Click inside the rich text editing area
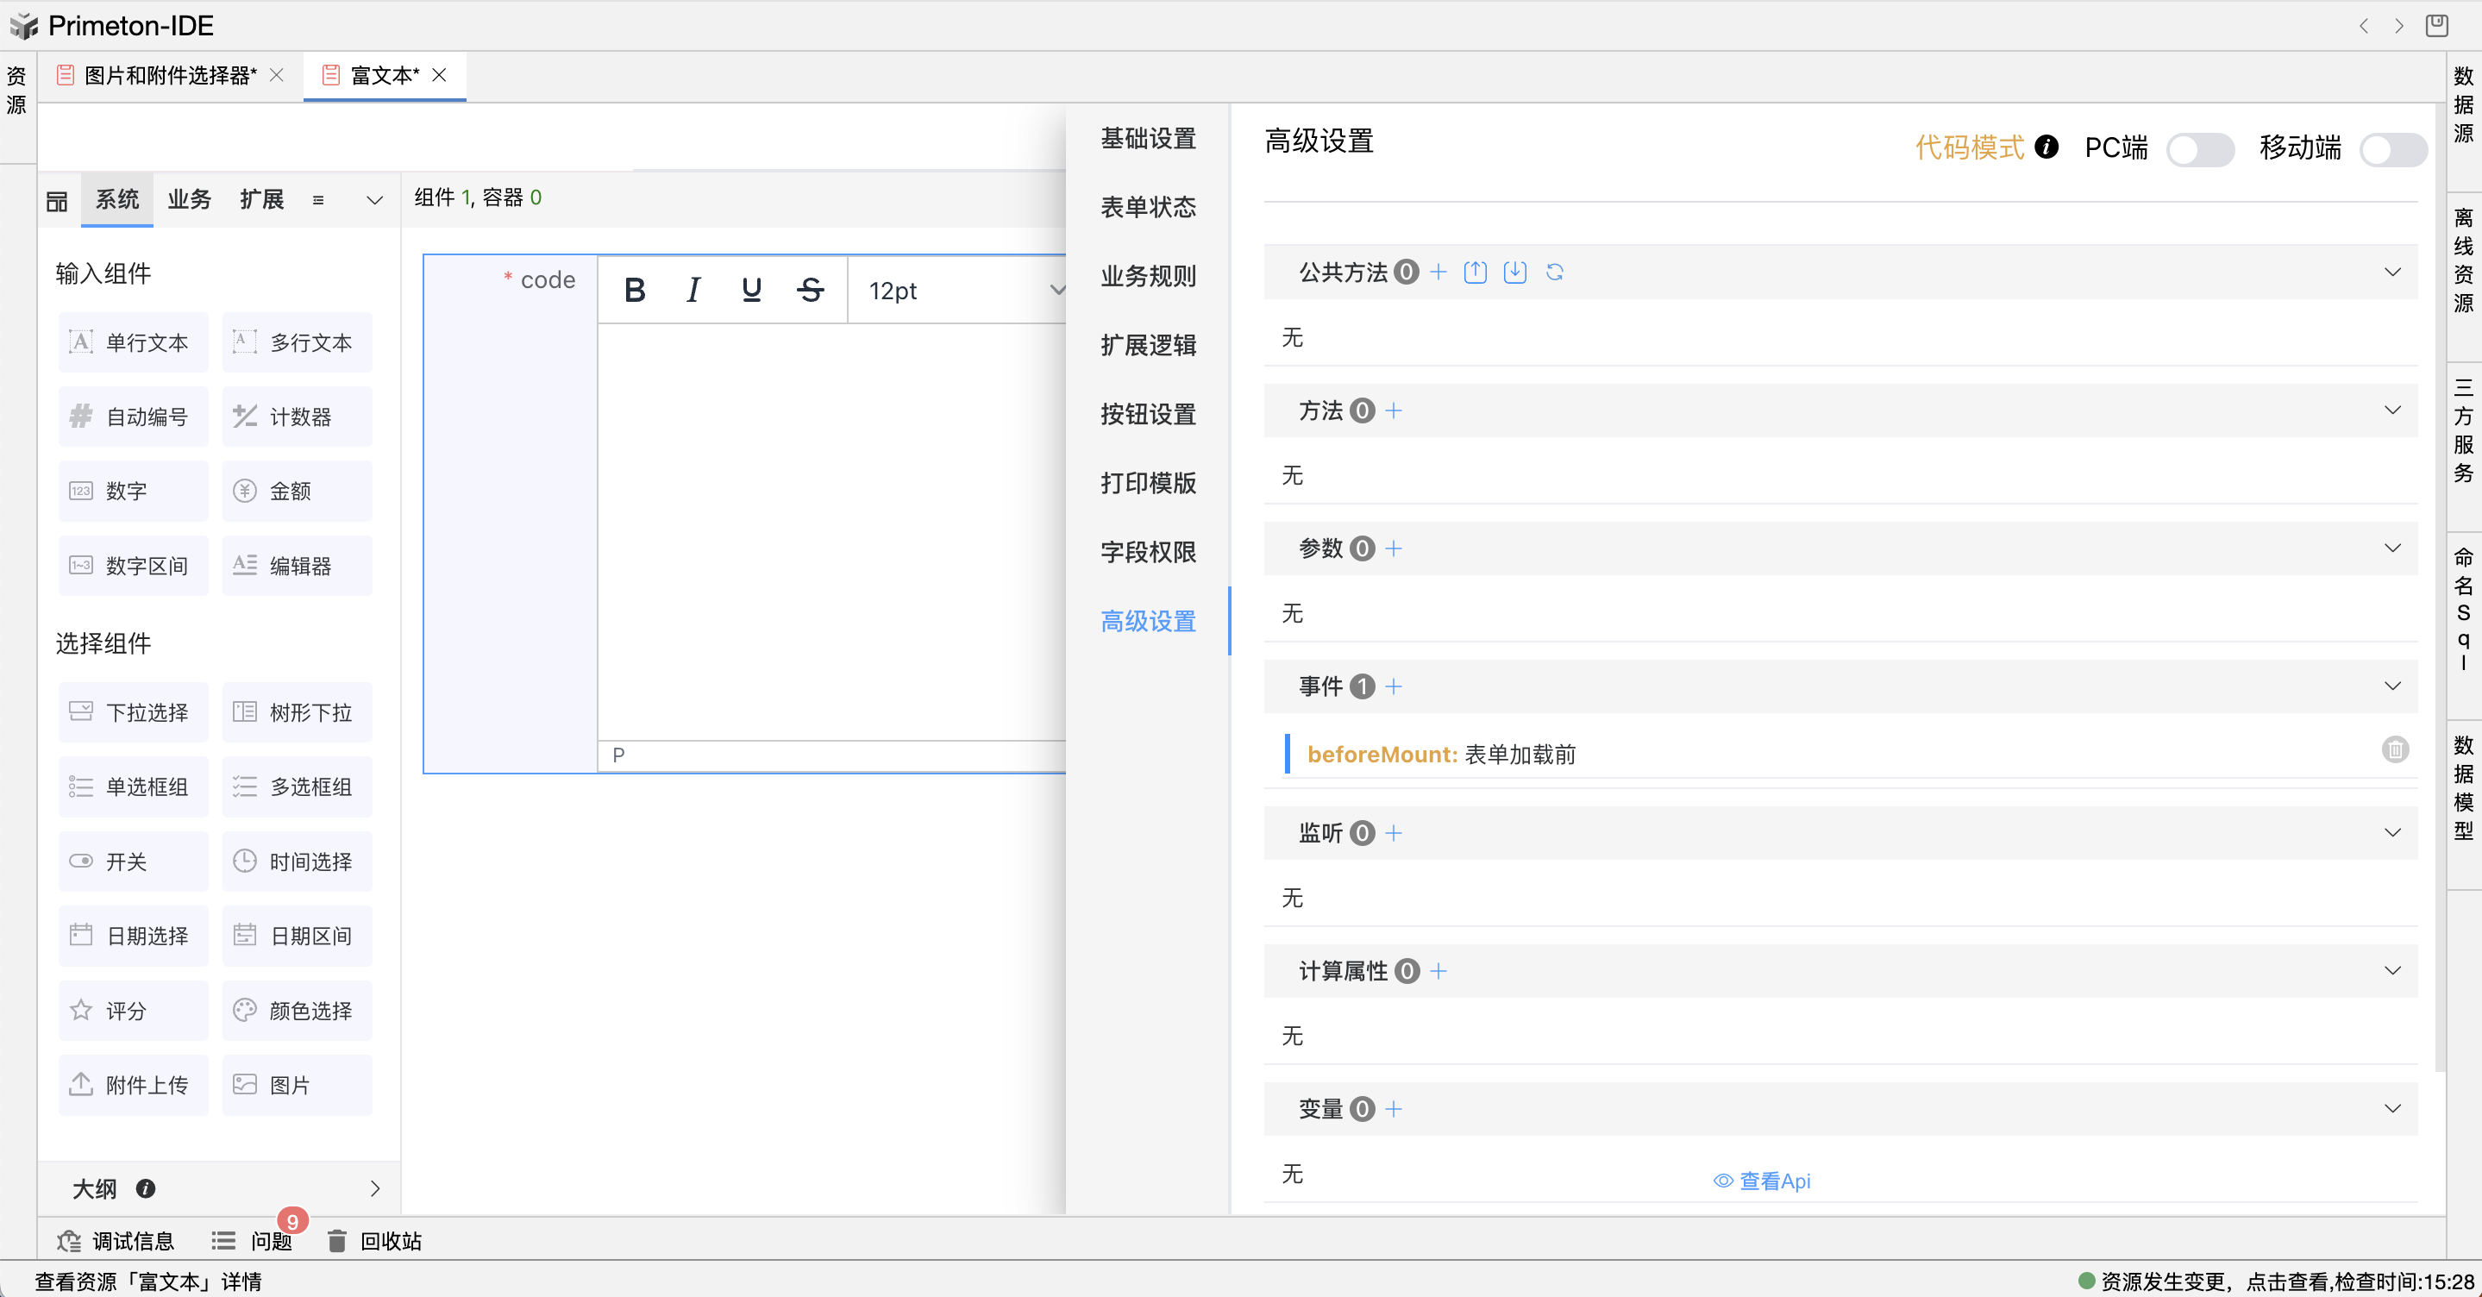The height and width of the screenshot is (1297, 2482). click(829, 530)
